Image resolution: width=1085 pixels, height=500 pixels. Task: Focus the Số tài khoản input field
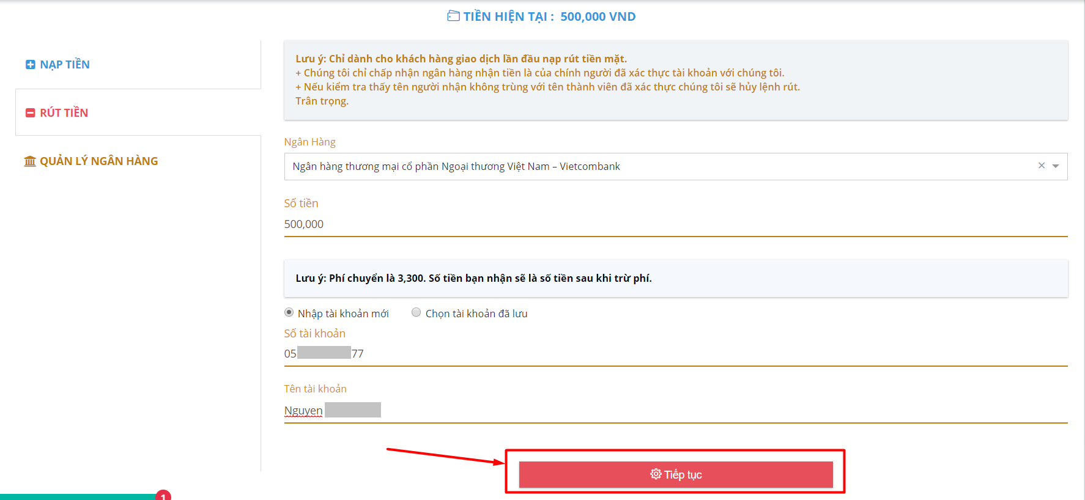pos(676,354)
